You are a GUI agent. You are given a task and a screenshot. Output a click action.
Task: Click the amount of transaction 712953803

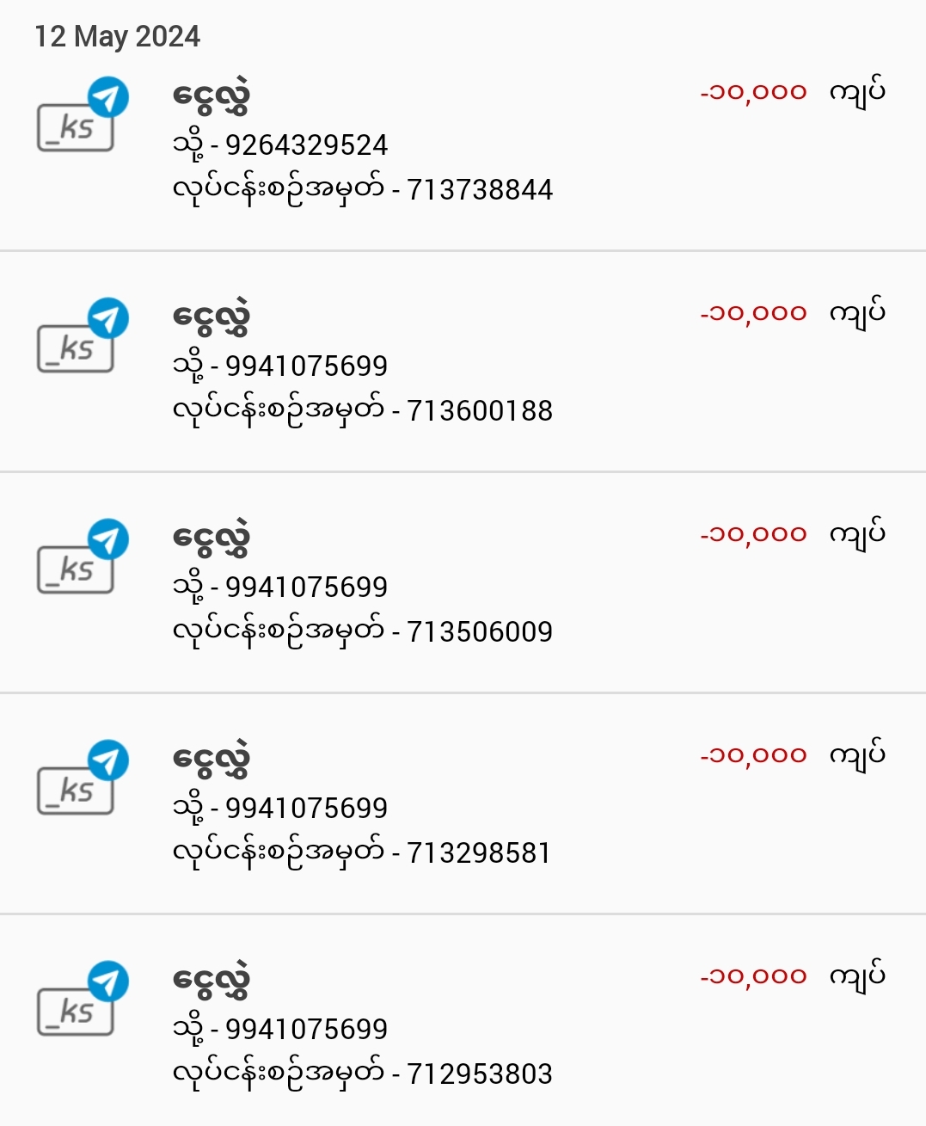pyautogui.click(x=754, y=976)
